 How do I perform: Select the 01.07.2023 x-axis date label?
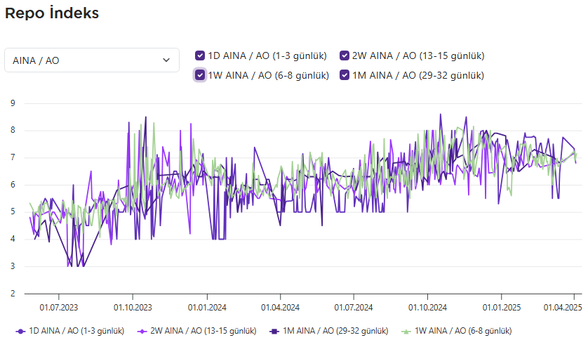coord(59,307)
